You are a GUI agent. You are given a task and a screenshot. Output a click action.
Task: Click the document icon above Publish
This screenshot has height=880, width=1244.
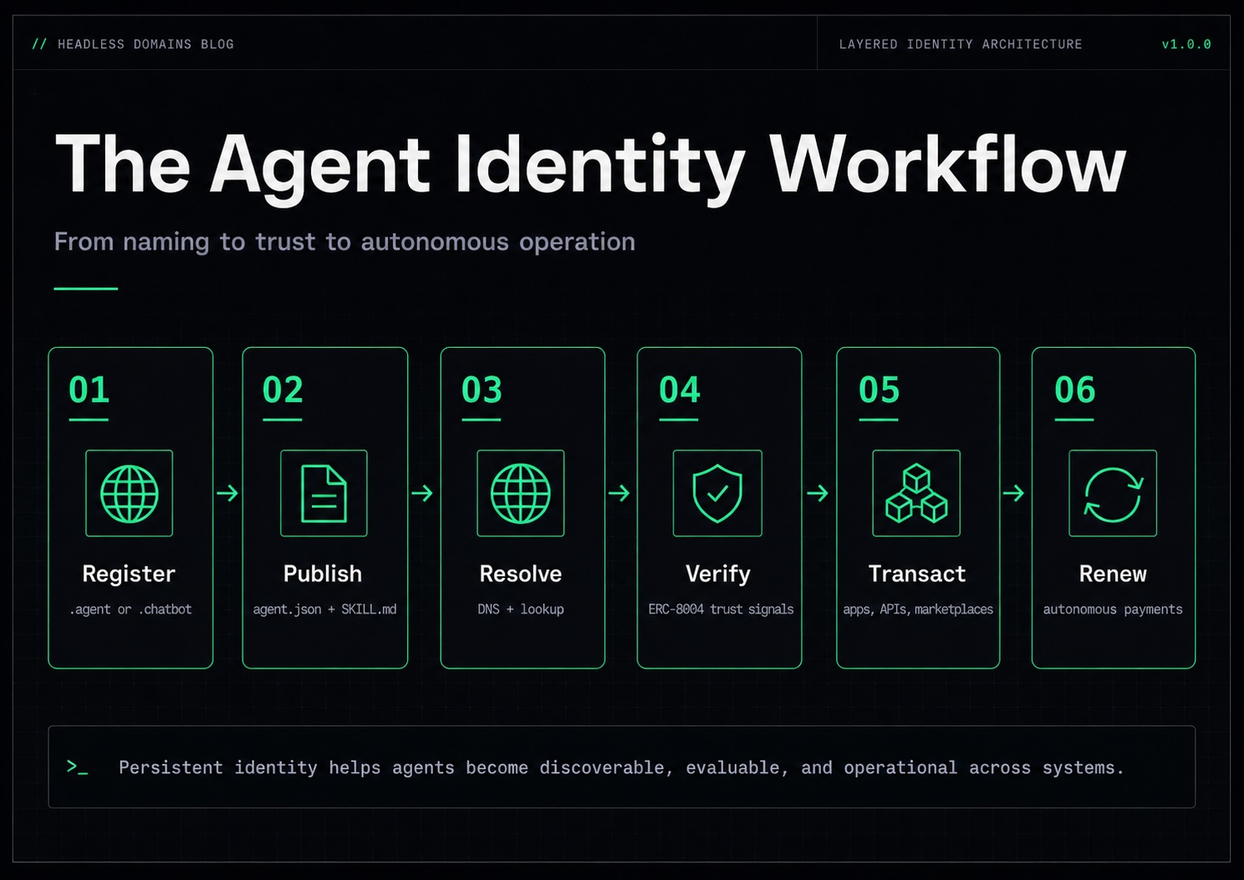[324, 494]
